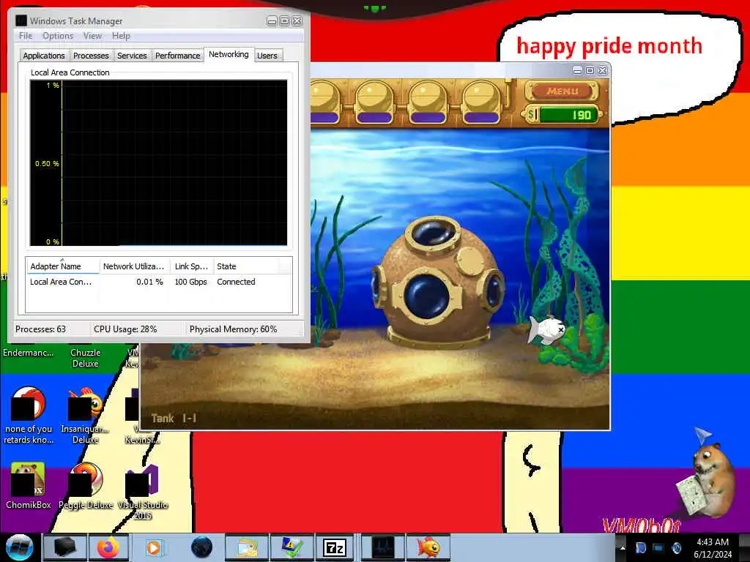Click the dead white fish in the tank
Screen dimensions: 750x562
click(x=546, y=329)
